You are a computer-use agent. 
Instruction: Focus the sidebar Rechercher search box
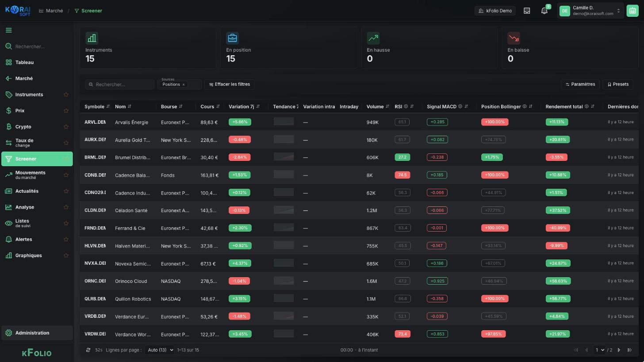pos(37,46)
